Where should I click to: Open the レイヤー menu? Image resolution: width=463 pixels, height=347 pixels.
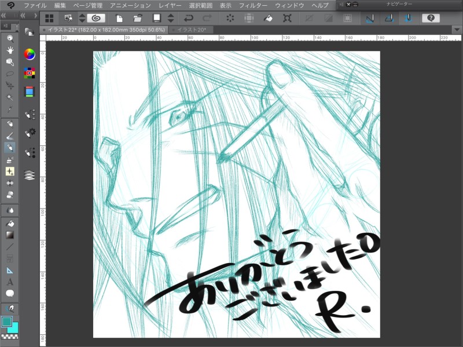pos(170,5)
